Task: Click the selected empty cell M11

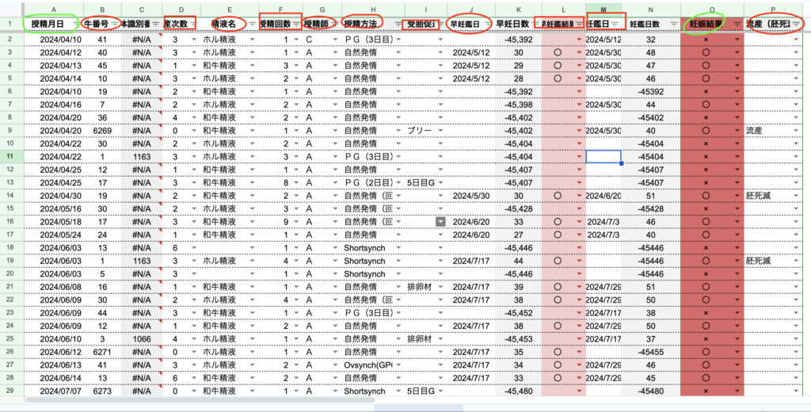Action: click(603, 156)
